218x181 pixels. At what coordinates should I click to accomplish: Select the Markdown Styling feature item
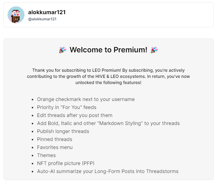coord(108,123)
